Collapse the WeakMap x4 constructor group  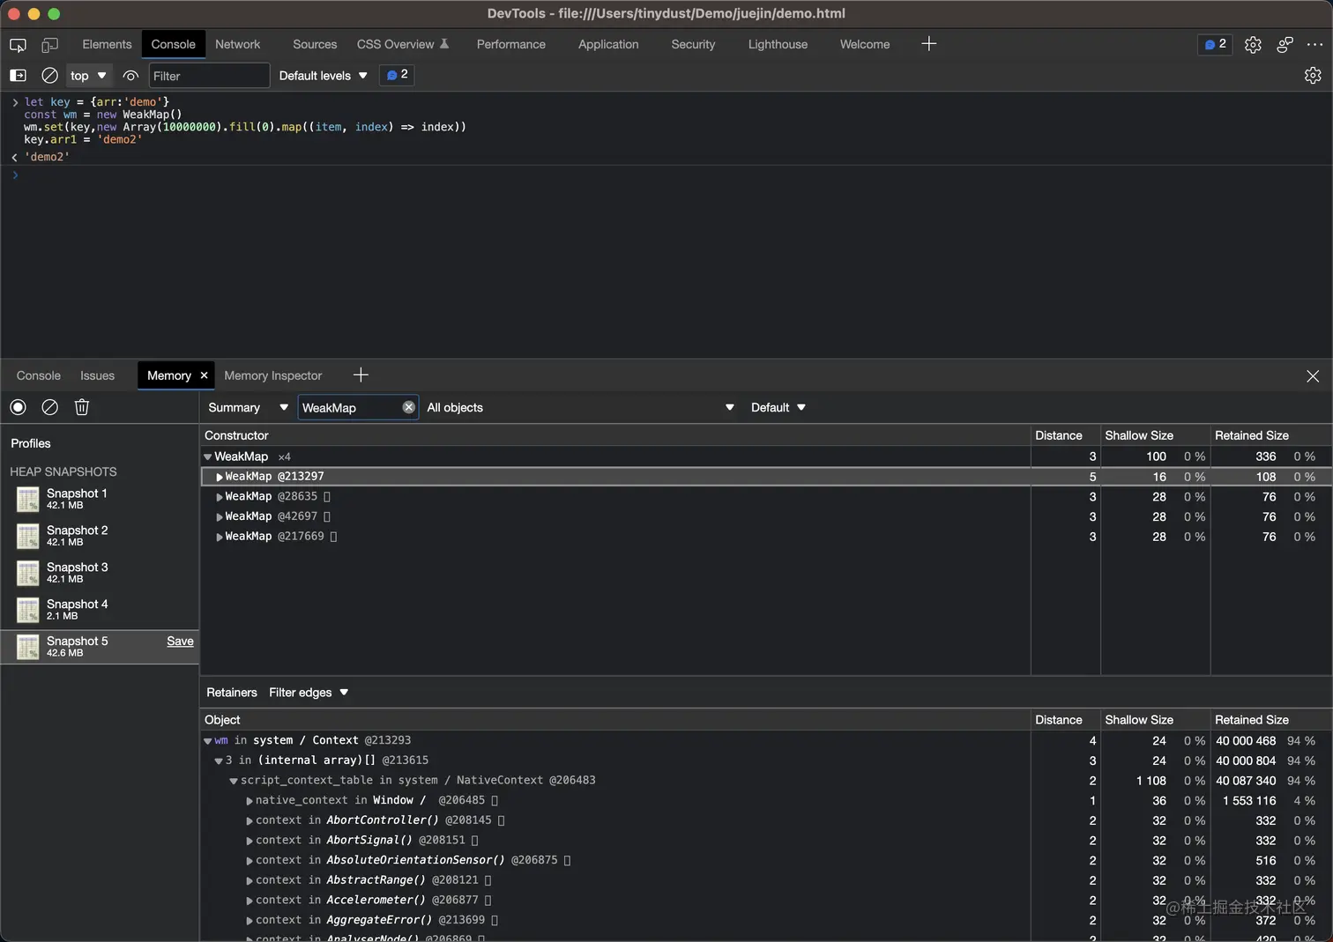click(x=208, y=457)
